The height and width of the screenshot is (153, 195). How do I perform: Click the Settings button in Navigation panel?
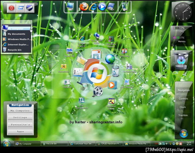click(20, 118)
